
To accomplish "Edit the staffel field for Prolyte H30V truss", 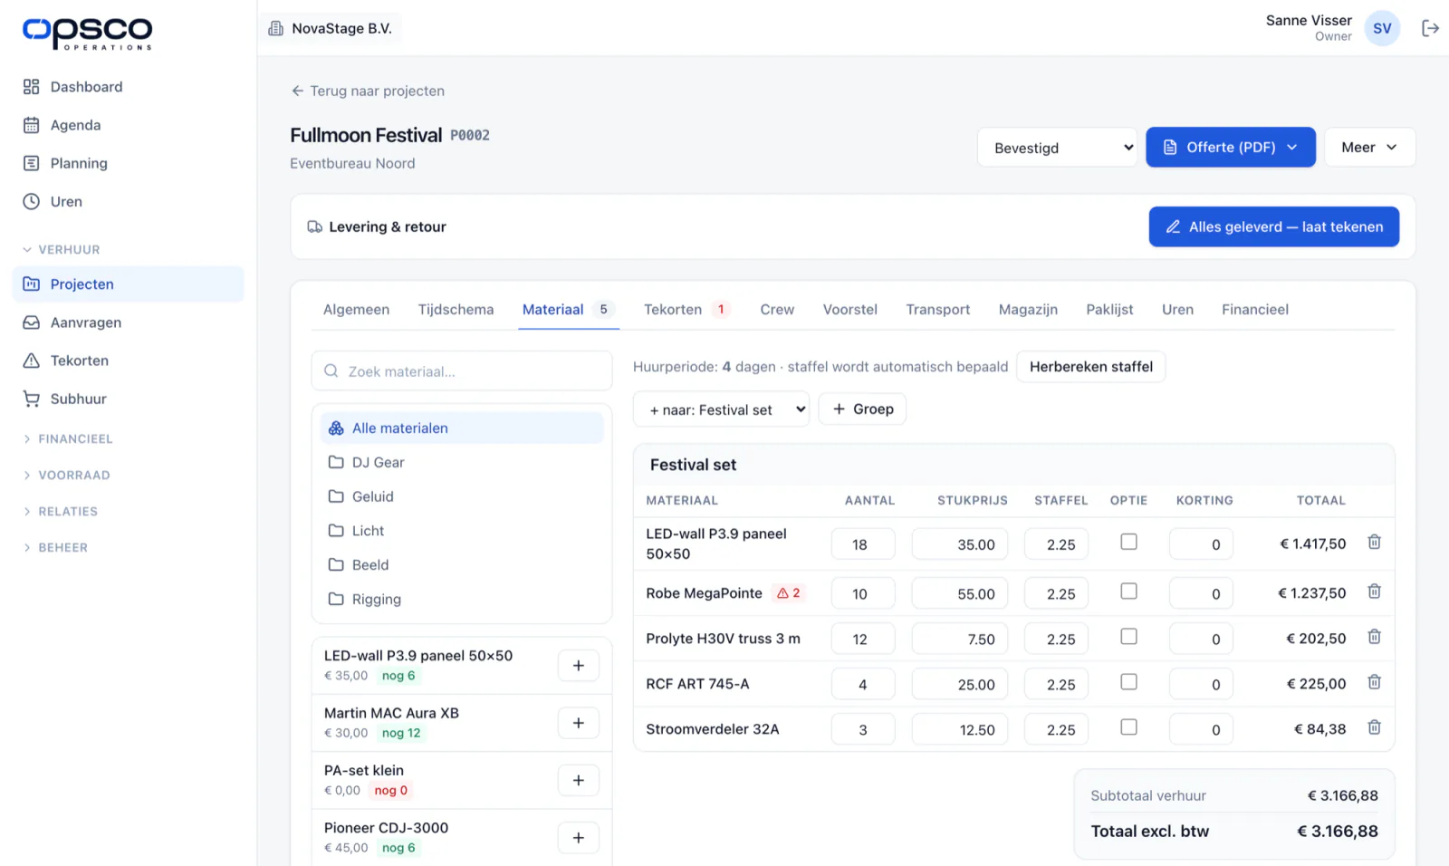I will coord(1056,640).
